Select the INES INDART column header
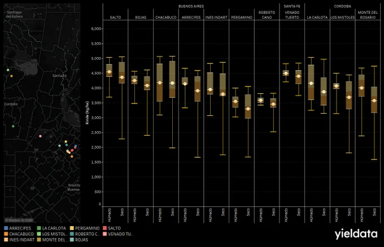The image size is (384, 247). point(216,18)
